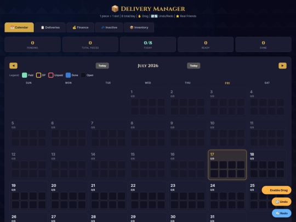
Task: Switch to the Inactive tab
Action: (x=109, y=27)
